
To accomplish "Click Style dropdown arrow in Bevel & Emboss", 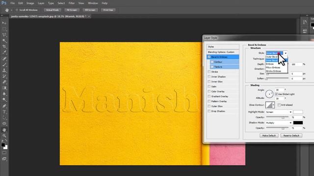I will (x=286, y=53).
